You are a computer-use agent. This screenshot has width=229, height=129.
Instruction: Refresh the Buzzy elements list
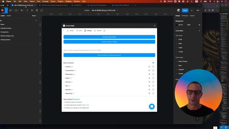[x=153, y=63]
